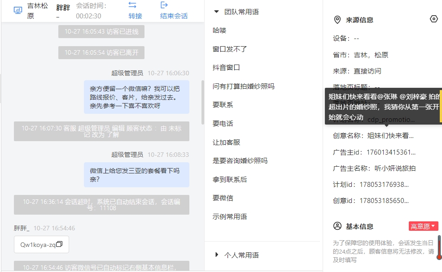Select the quick phrase 问有打算拍婚纱照吗
This screenshot has height=272, width=442.
click(244, 86)
